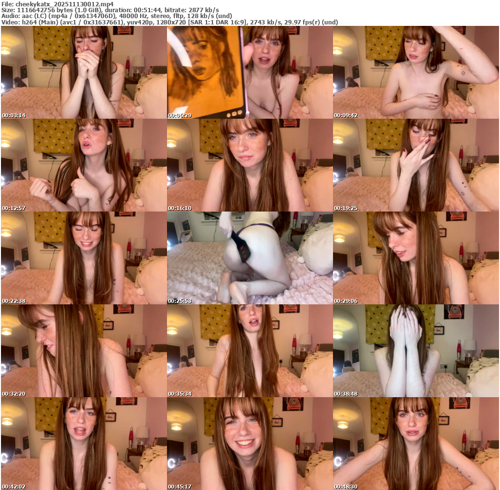Click the frame marked 00:19:25

coord(416,165)
